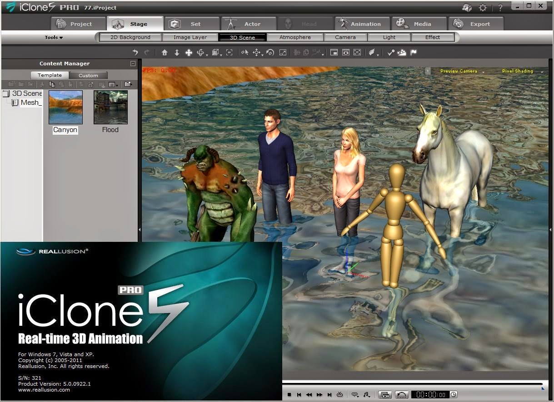Switch to the Export tab
This screenshot has height=402, width=554.
[475, 24]
